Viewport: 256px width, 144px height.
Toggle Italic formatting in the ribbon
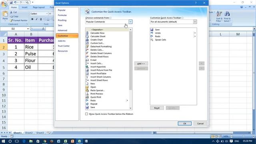36,19
